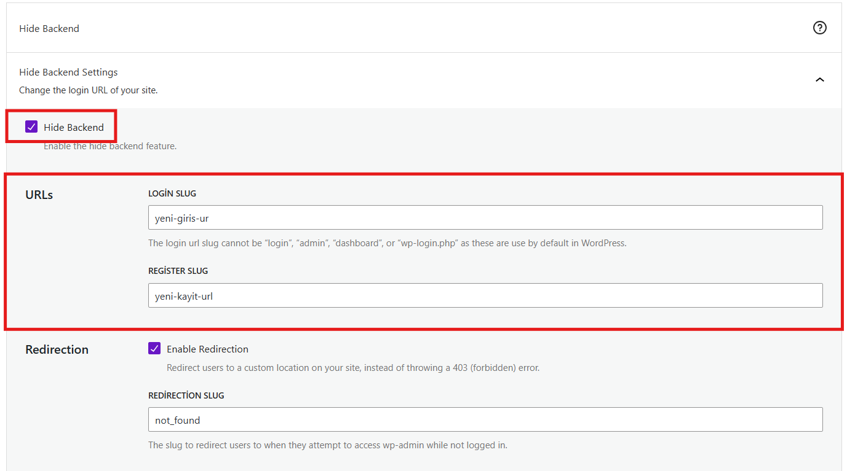Click the Hide Backend checkbox label text
This screenshot has height=471, width=847.
[74, 127]
